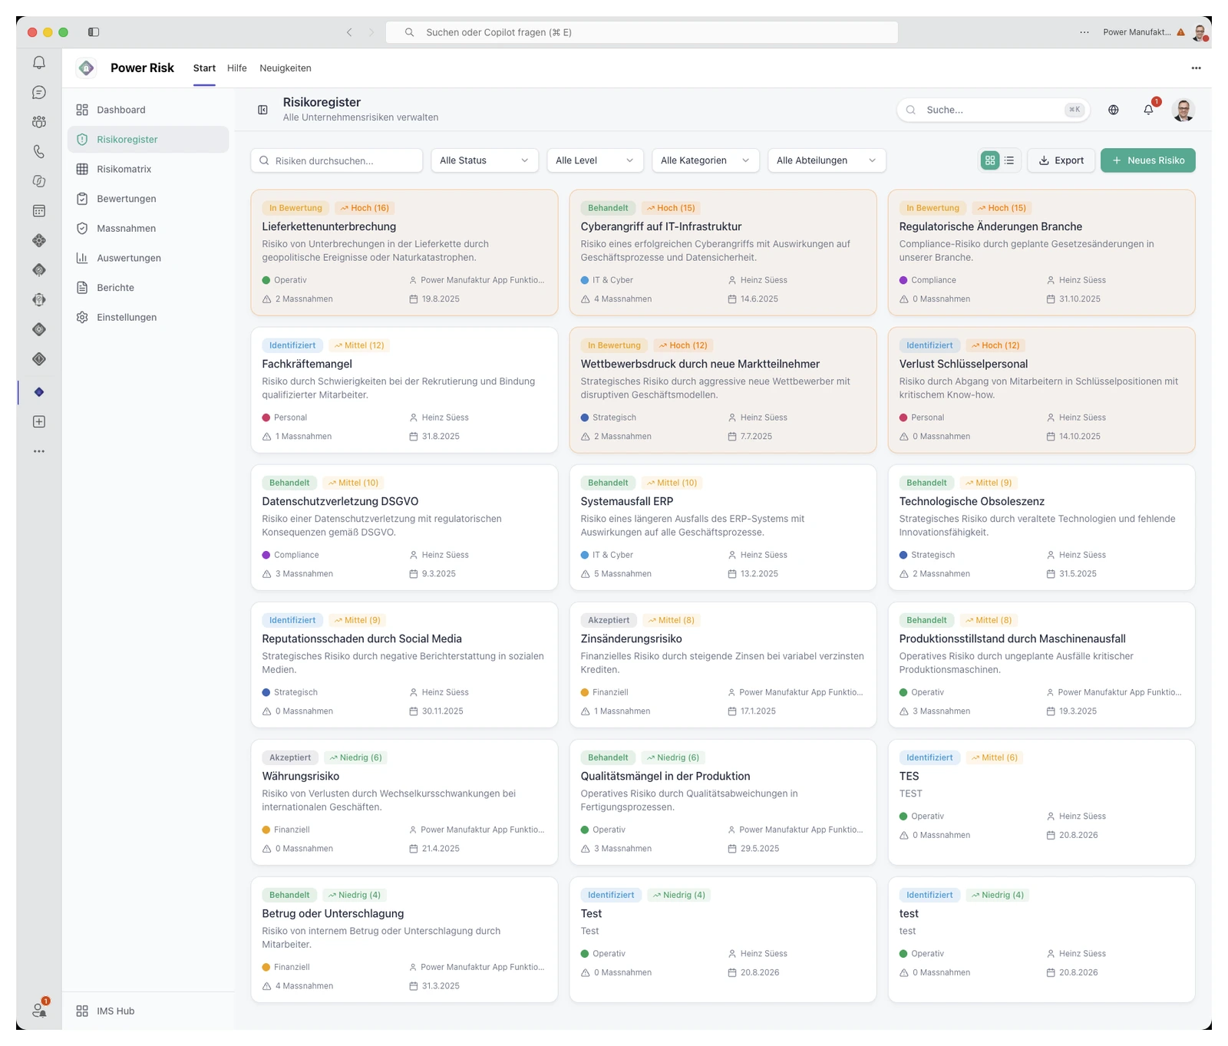Image resolution: width=1228 pixels, height=1046 pixels.
Task: Expand the Alle Abteilungen dropdown
Action: click(x=827, y=160)
